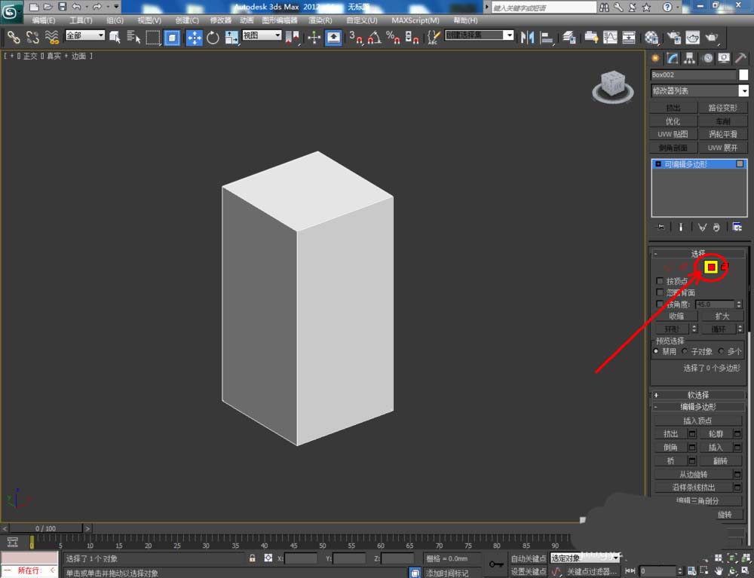Viewport: 754px width, 578px height.
Task: Click the Select and Move tool
Action: [x=194, y=37]
